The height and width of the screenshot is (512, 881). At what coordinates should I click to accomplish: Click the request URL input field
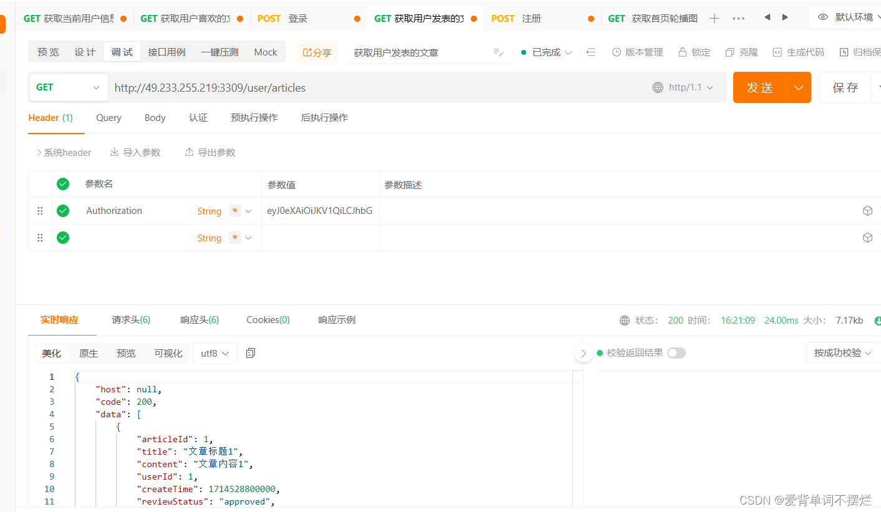tap(377, 87)
